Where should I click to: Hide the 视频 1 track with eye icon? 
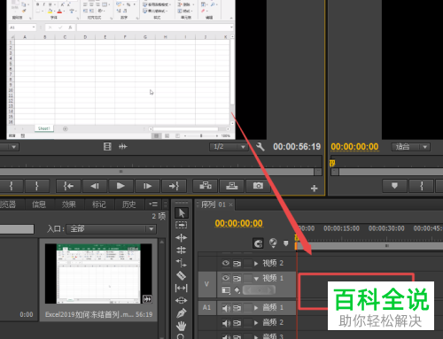226,278
